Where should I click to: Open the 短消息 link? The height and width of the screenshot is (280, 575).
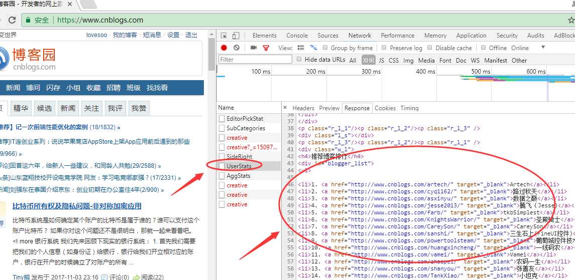pyautogui.click(x=152, y=35)
